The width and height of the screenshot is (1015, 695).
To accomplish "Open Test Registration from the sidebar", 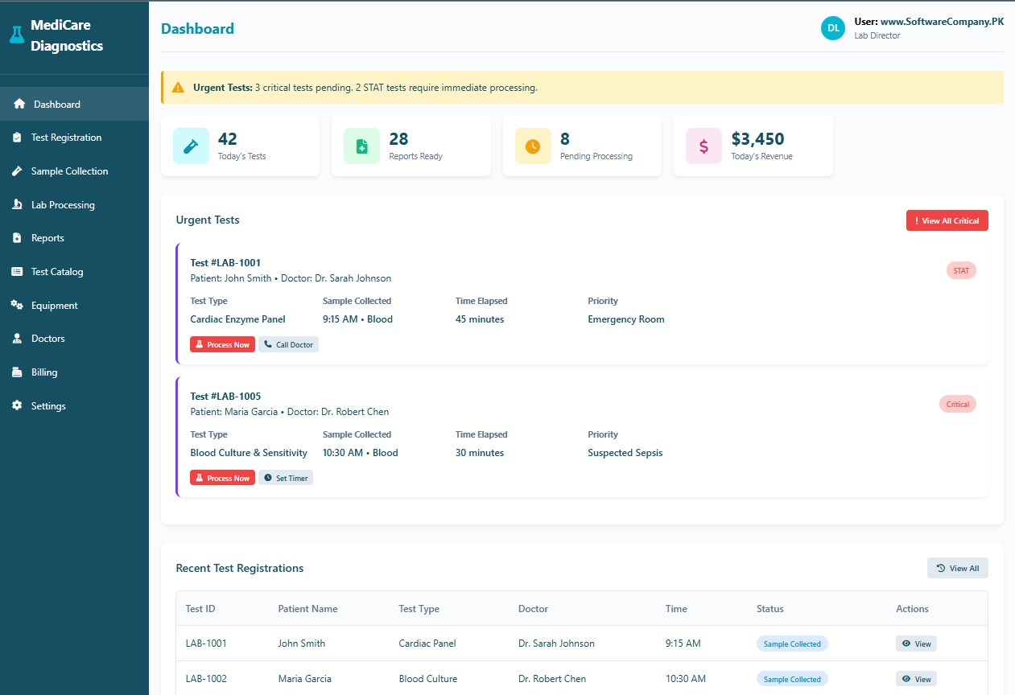I will click(x=66, y=138).
